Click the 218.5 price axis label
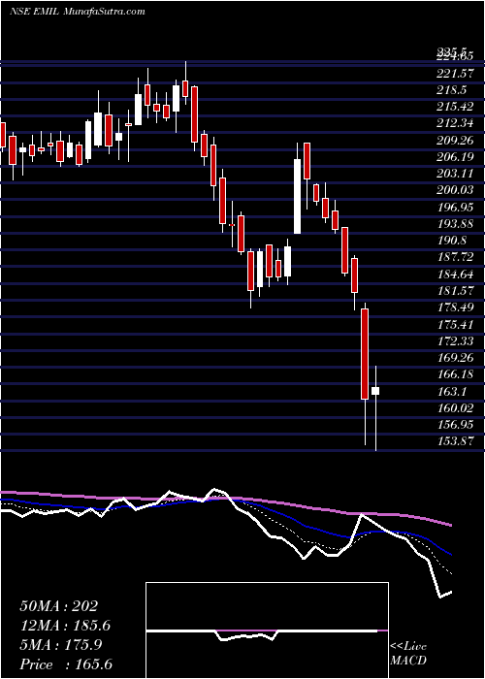This screenshot has width=485, height=679. point(451,90)
